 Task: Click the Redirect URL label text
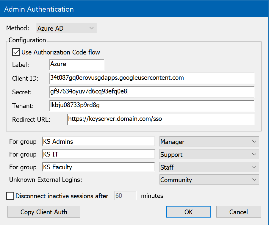point(31,119)
